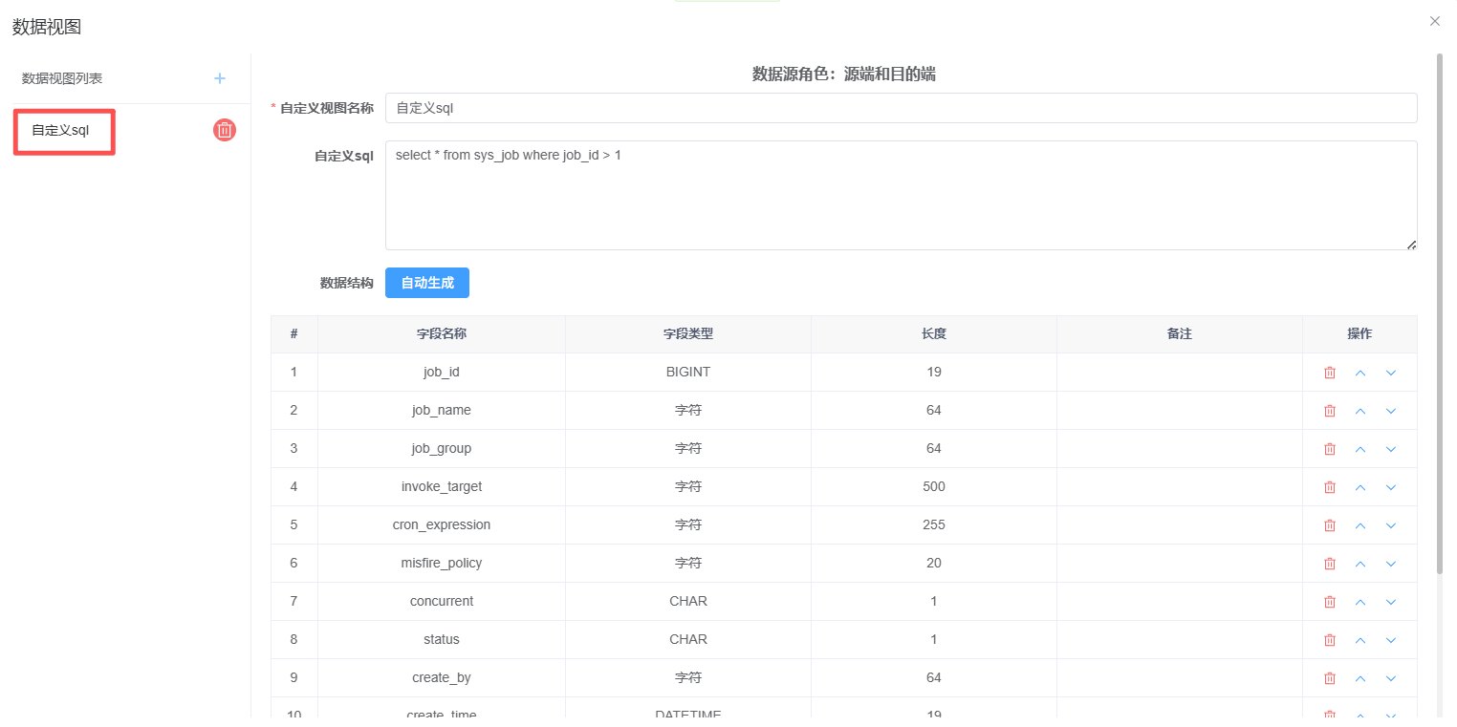Close the 数据视图 dialog
Viewport: 1457px width, 727px height.
pos(1434,21)
